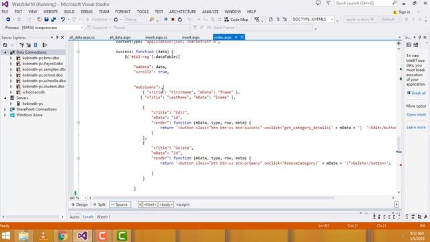Click the browser Refresh icon beside Continue
This screenshot has height=242, width=430.
[x=116, y=19]
